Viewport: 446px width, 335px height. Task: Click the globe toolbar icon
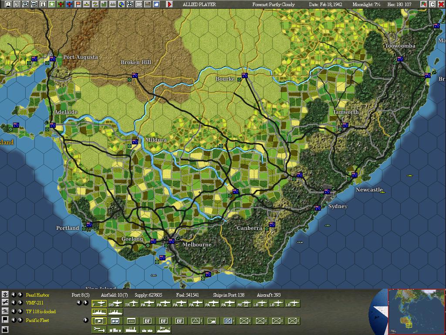(122, 4)
